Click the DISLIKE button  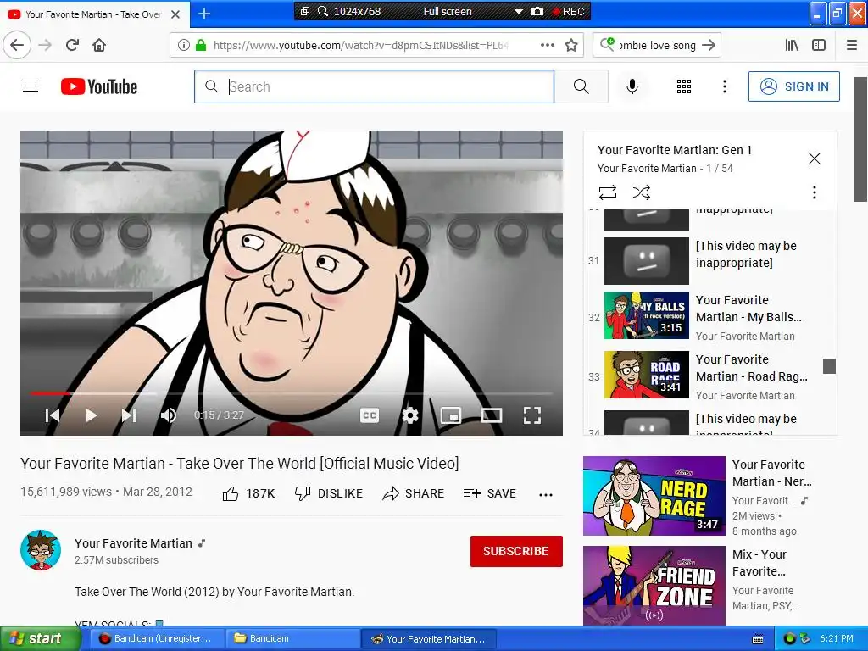(329, 494)
